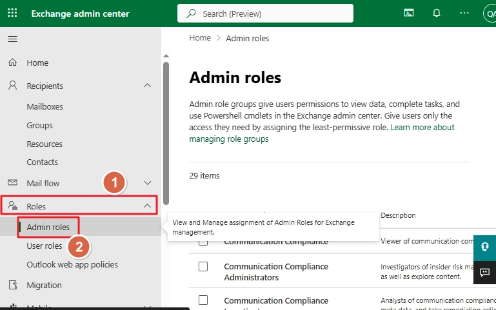496x310 pixels.
Task: Open Mailboxes in the sidebar
Action: coord(45,107)
